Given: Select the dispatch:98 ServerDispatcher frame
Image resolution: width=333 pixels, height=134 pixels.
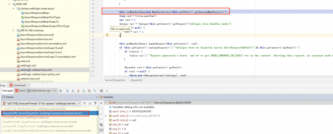Looking at the screenshot, I should (x=50, y=113).
